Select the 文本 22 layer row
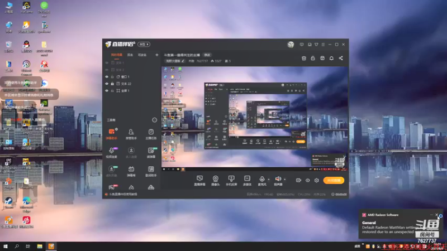Viewport: 447px width, 251px height. pos(131,84)
